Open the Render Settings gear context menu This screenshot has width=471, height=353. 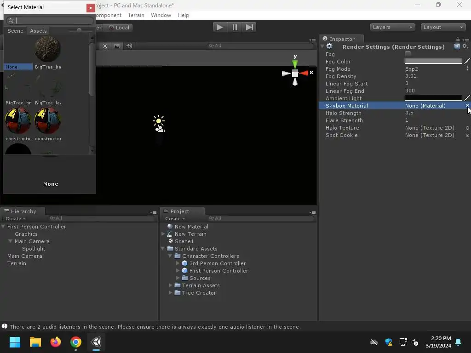465,46
